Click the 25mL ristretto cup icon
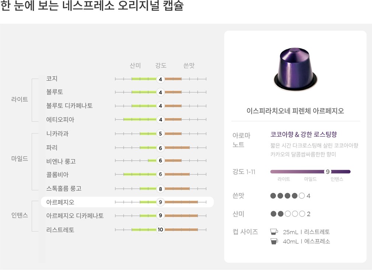Screen dimensions: 372x270 [274, 232]
